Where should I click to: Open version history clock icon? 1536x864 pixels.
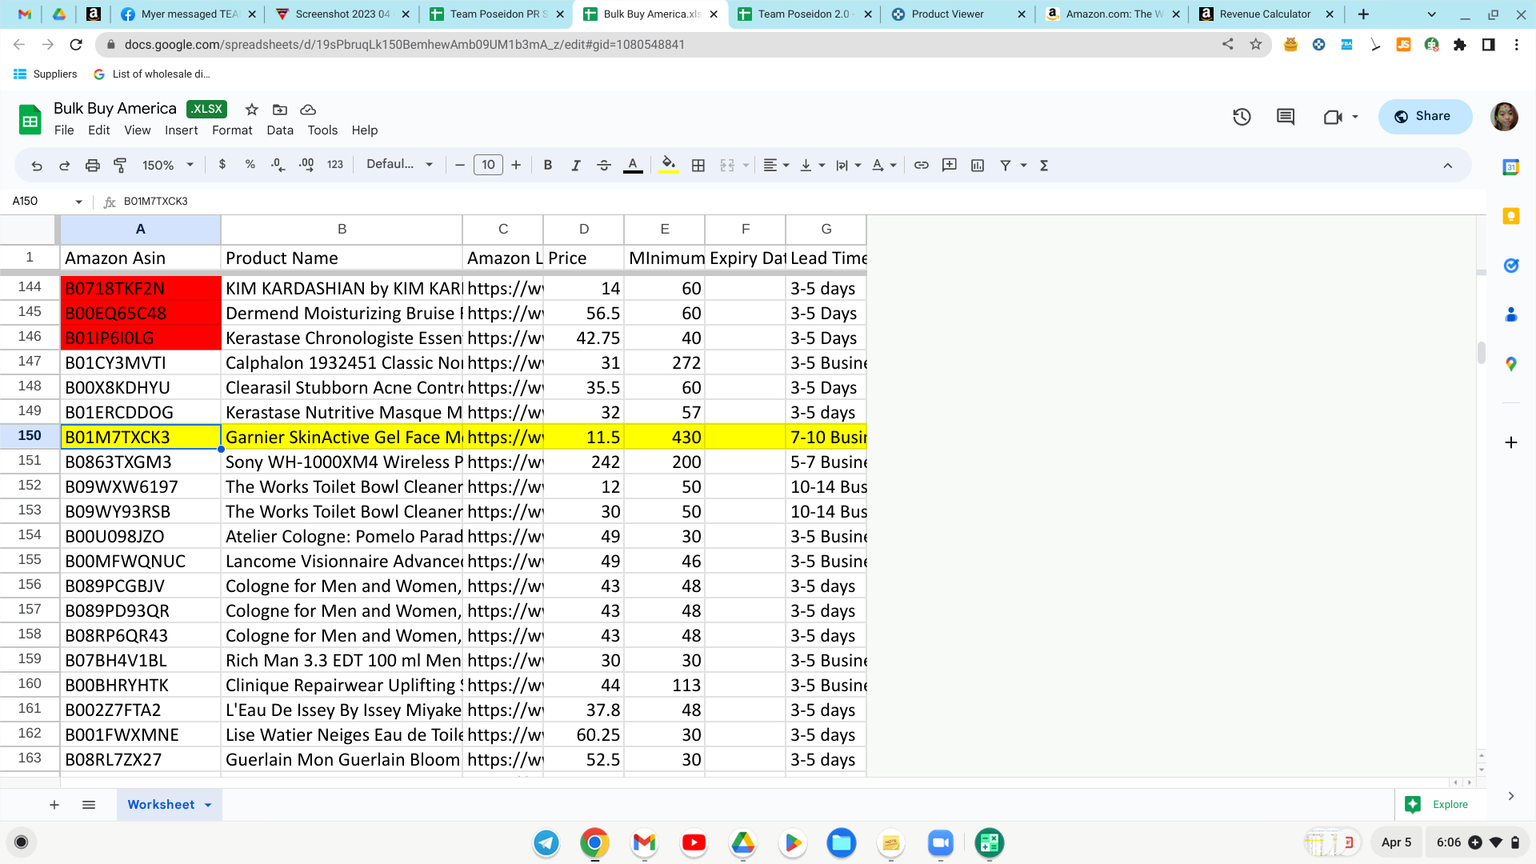(1242, 117)
